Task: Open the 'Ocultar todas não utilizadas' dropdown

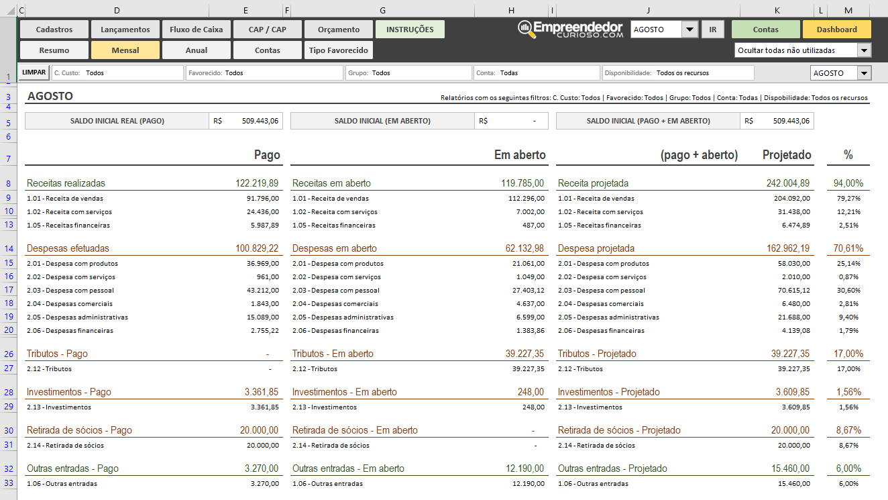Action: (865, 50)
